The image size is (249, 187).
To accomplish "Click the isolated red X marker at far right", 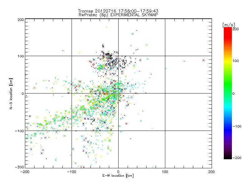I will pyautogui.click(x=204, y=60).
